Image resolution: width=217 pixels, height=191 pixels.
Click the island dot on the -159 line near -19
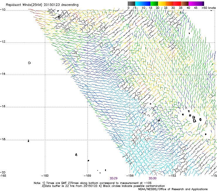click(88, 160)
